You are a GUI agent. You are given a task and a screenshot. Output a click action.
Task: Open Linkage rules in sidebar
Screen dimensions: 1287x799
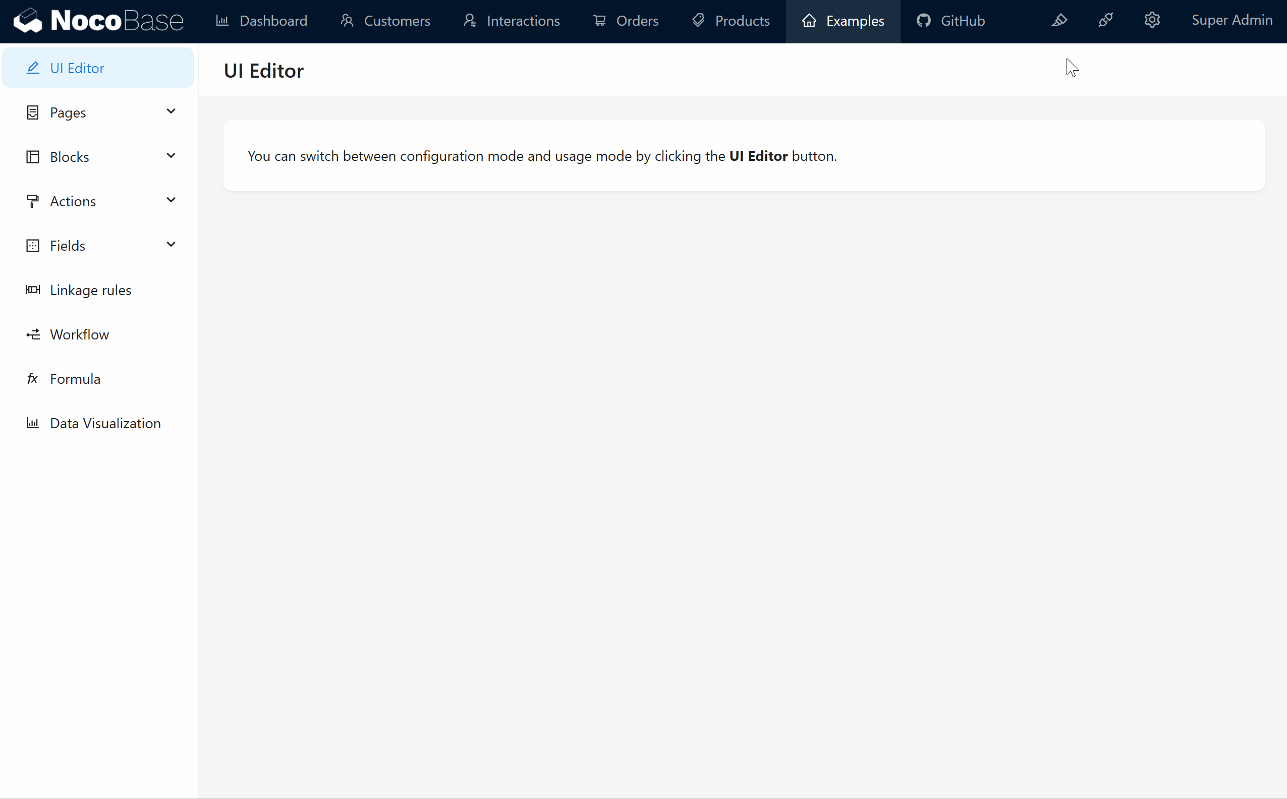[x=90, y=289]
